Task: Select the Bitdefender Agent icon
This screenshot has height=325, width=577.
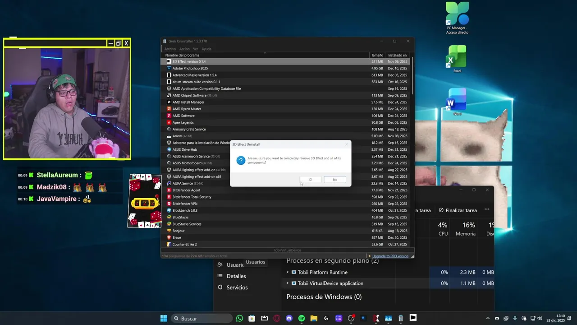Action: tap(169, 190)
